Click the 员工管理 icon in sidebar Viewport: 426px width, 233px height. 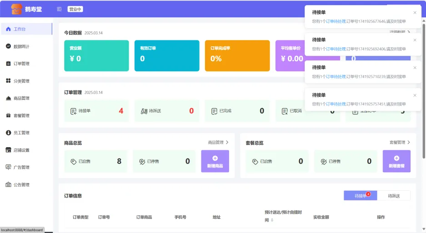8,133
